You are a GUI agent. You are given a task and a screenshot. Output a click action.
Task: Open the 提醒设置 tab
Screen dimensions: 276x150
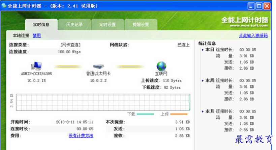[x=141, y=25]
